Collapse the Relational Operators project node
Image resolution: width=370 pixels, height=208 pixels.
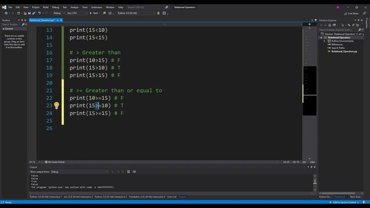coord(321,38)
